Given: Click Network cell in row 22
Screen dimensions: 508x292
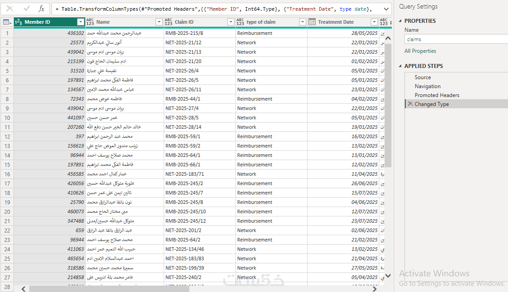Looking at the screenshot, I should click(x=272, y=230).
